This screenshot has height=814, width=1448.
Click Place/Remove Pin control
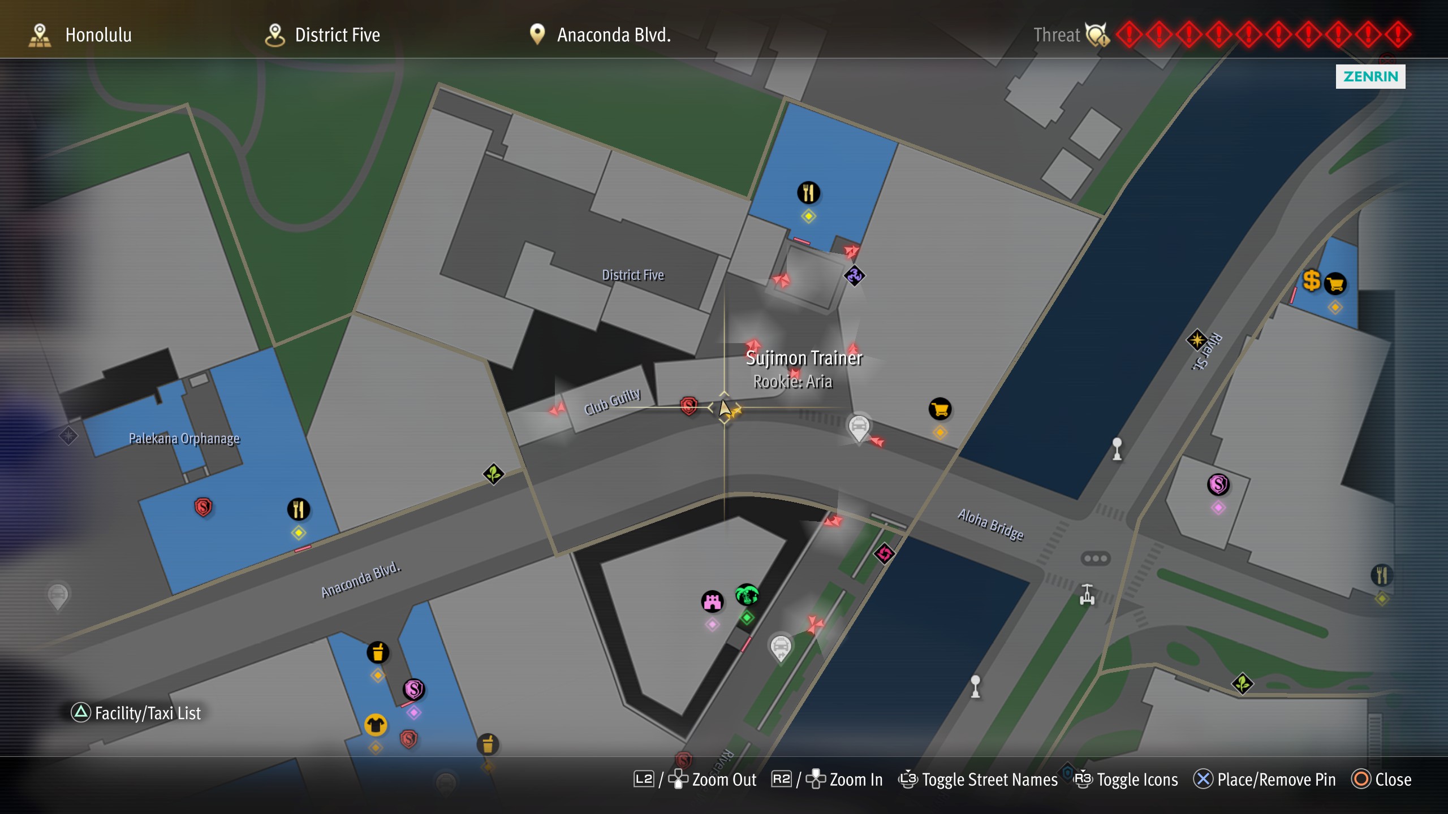(1264, 780)
